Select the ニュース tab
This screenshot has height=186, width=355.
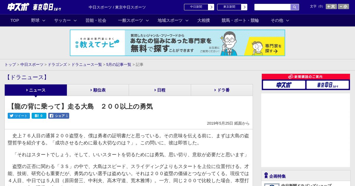click(x=36, y=90)
